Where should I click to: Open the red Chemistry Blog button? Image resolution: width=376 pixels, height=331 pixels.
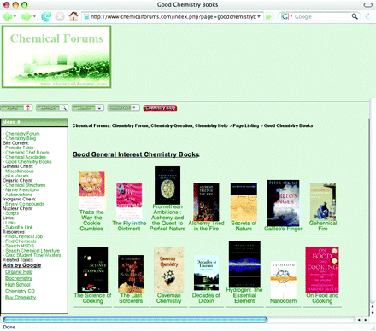(160, 108)
